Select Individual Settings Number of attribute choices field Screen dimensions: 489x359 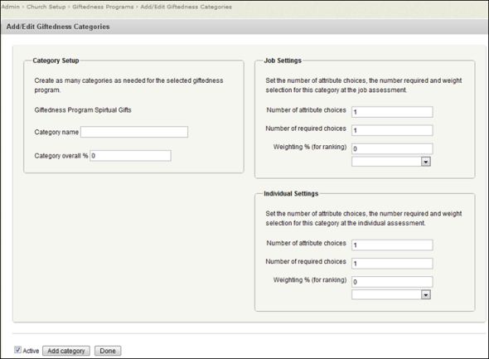pos(392,245)
